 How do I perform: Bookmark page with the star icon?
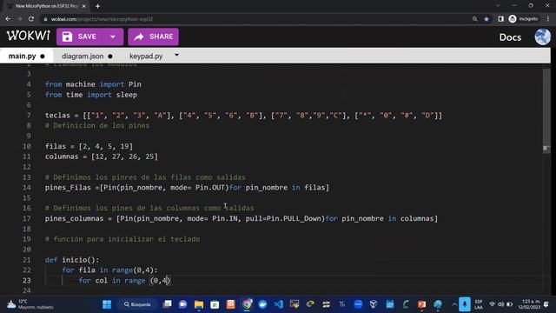click(486, 19)
